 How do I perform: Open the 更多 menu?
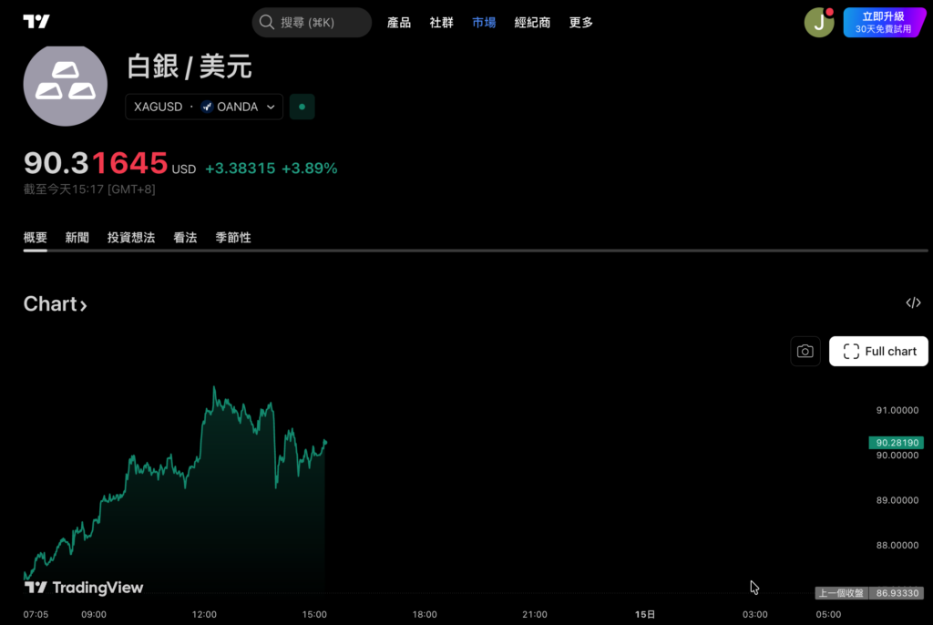click(581, 22)
